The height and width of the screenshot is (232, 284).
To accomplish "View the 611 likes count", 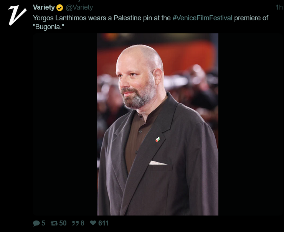I will 103,223.
